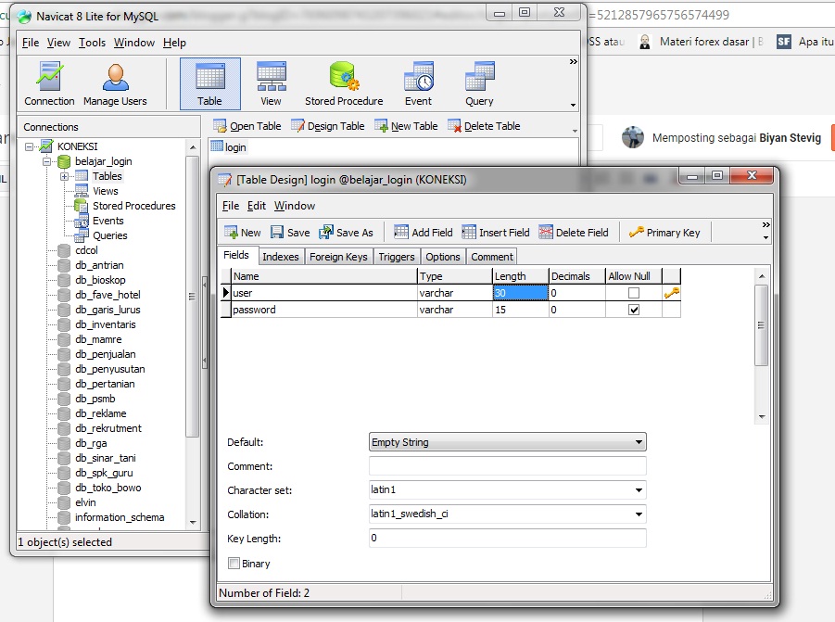Screen dimensions: 835x622
Task: Click the Key Length input field
Action: (508, 539)
